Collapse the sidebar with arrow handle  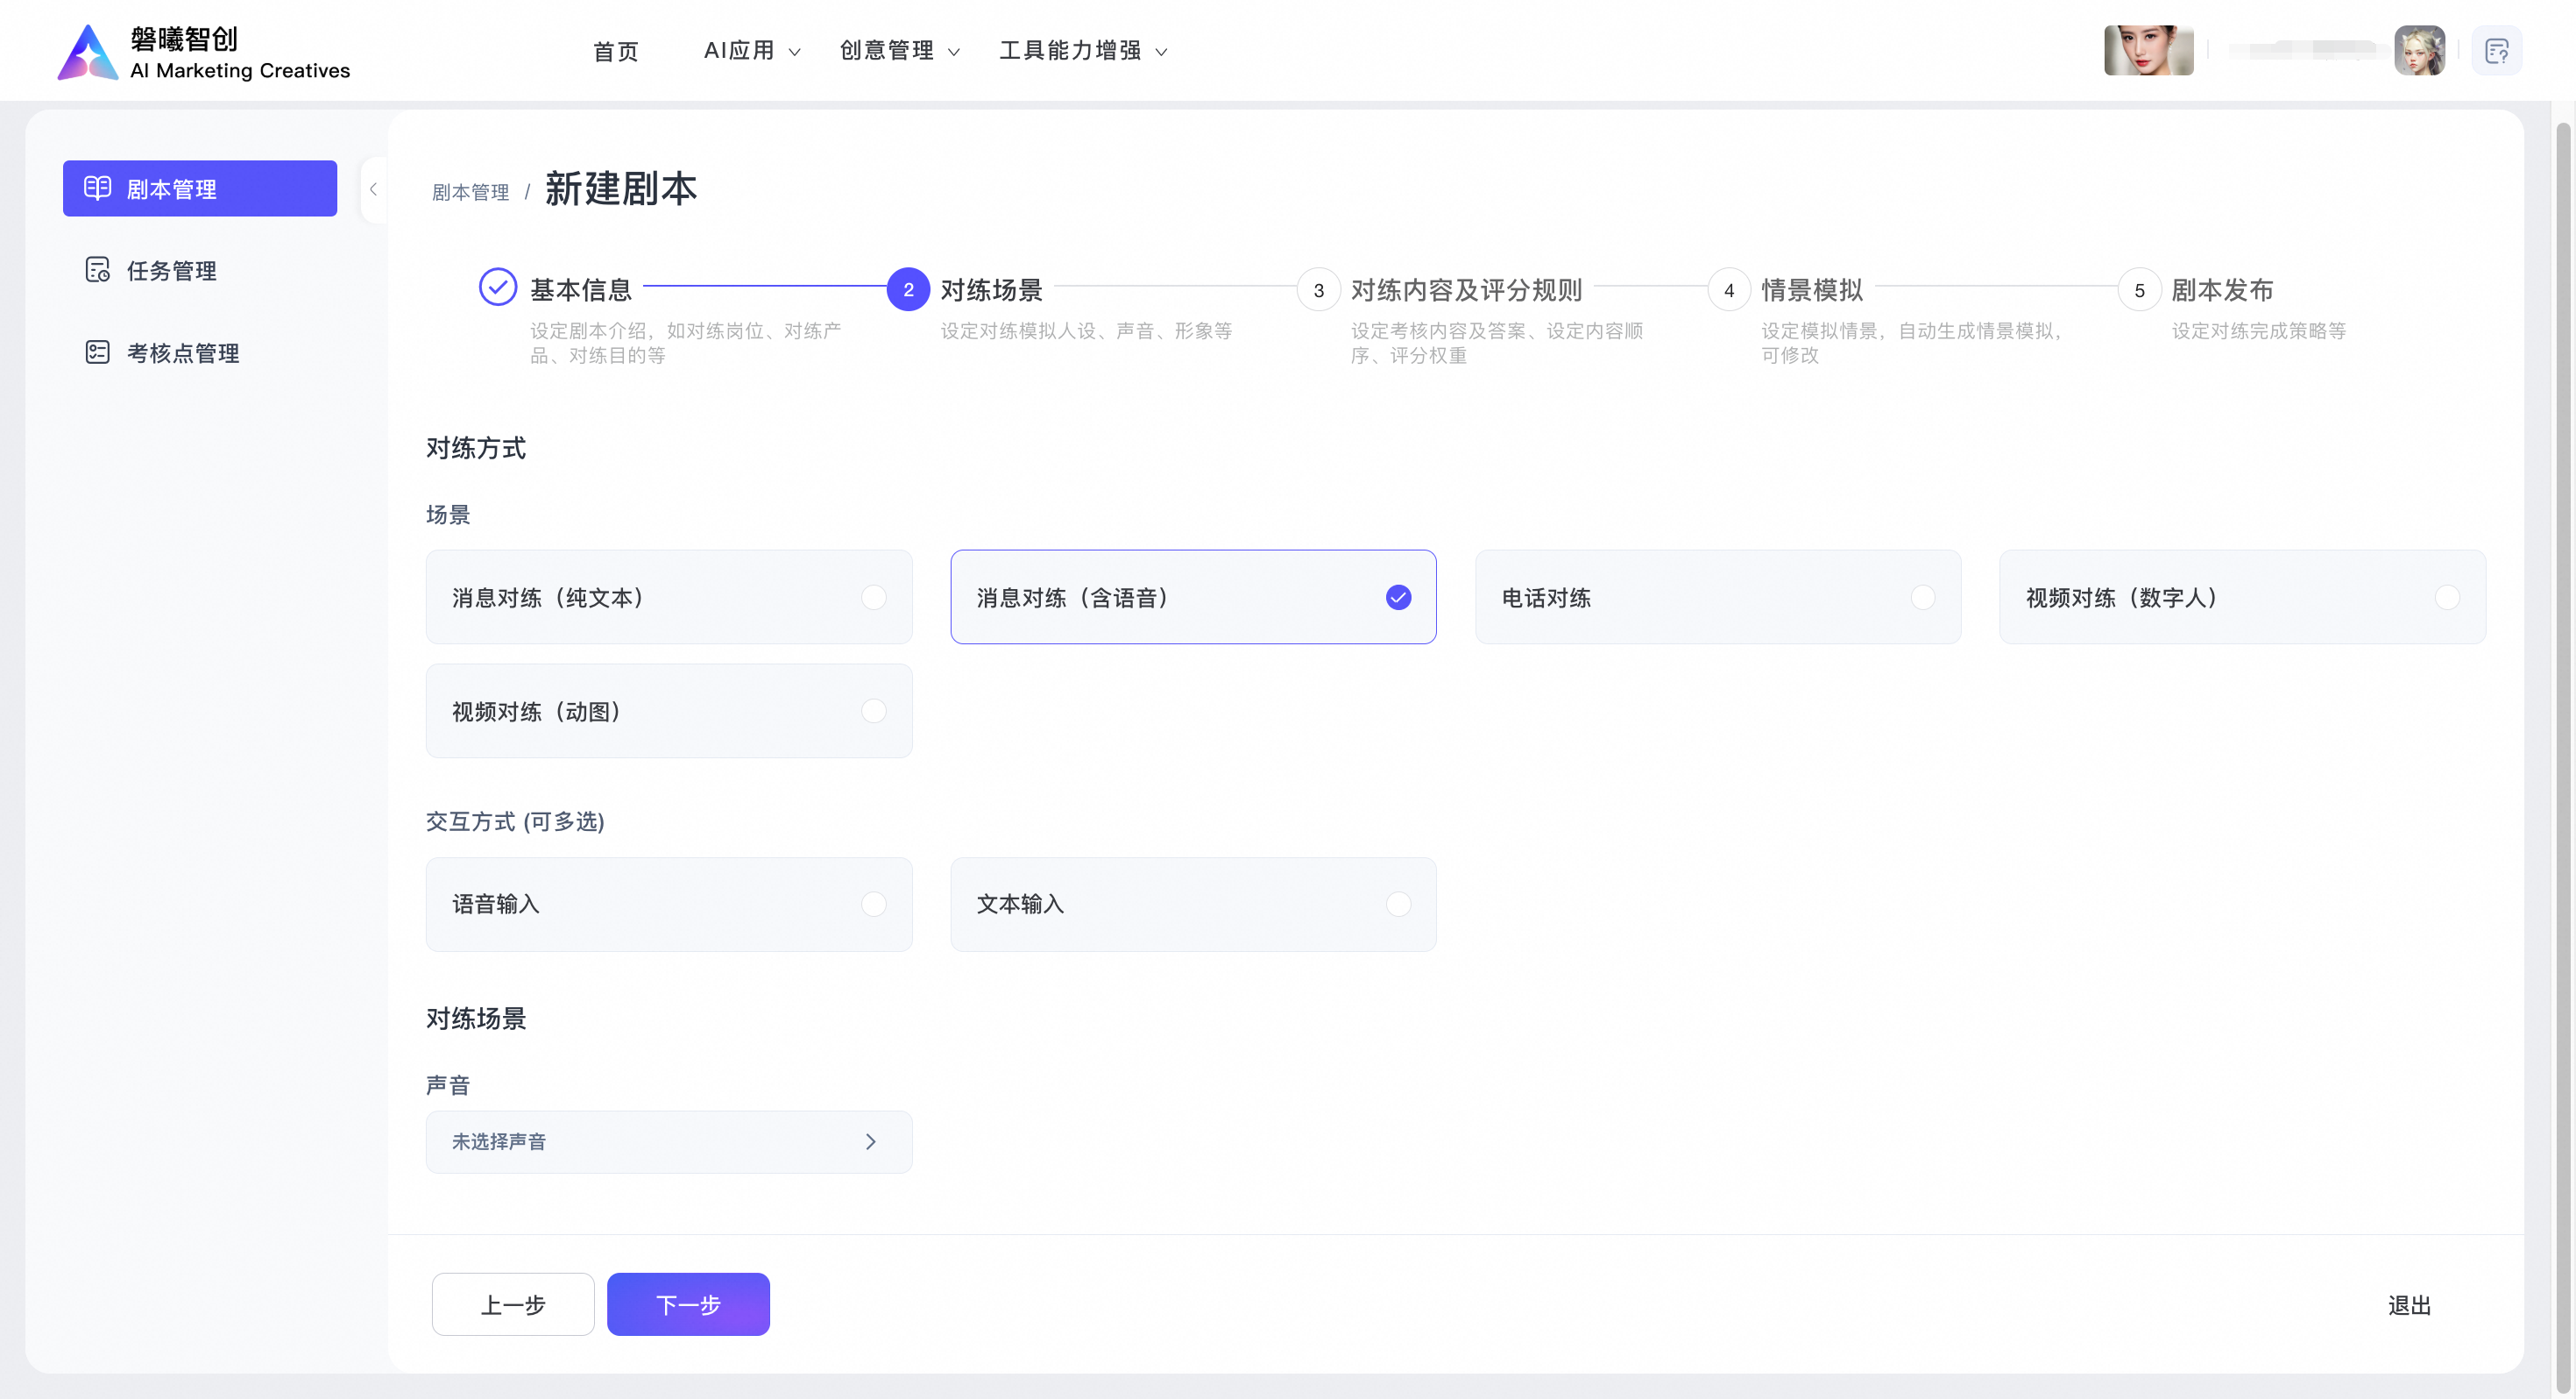point(373,189)
